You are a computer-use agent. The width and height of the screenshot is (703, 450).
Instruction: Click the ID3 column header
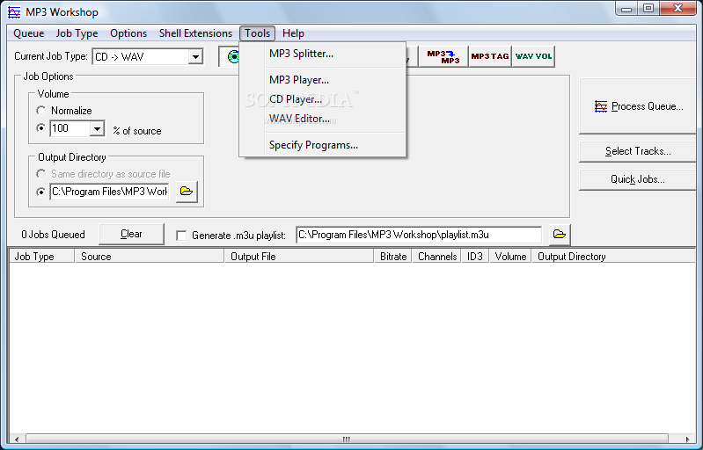point(475,257)
